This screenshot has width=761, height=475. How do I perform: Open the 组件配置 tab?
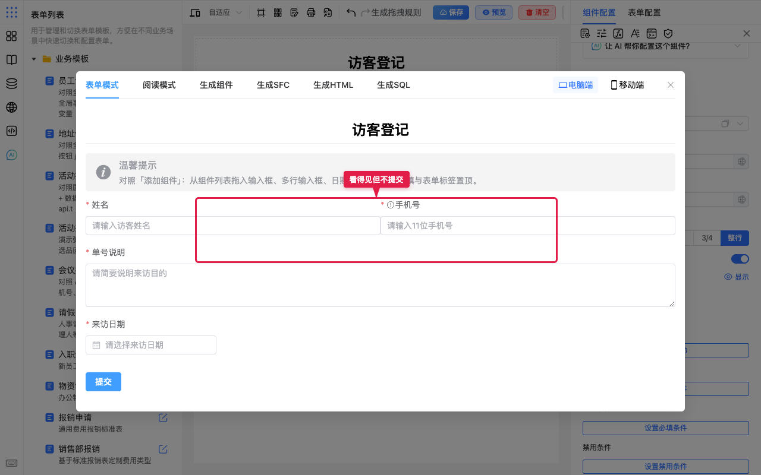(x=599, y=12)
